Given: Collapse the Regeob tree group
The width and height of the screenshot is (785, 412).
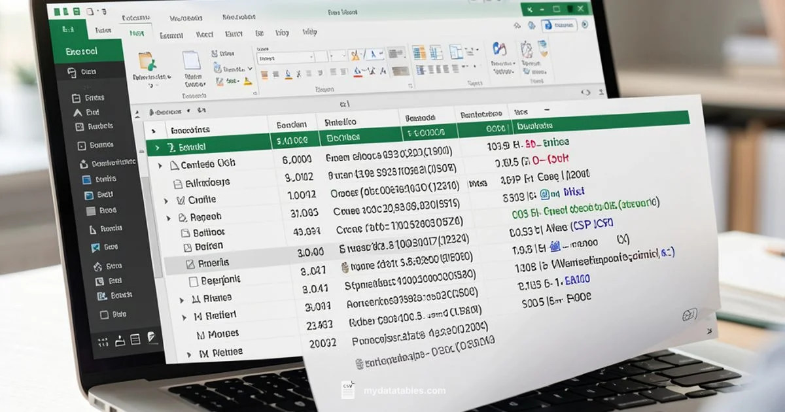Looking at the screenshot, I should 168,216.
